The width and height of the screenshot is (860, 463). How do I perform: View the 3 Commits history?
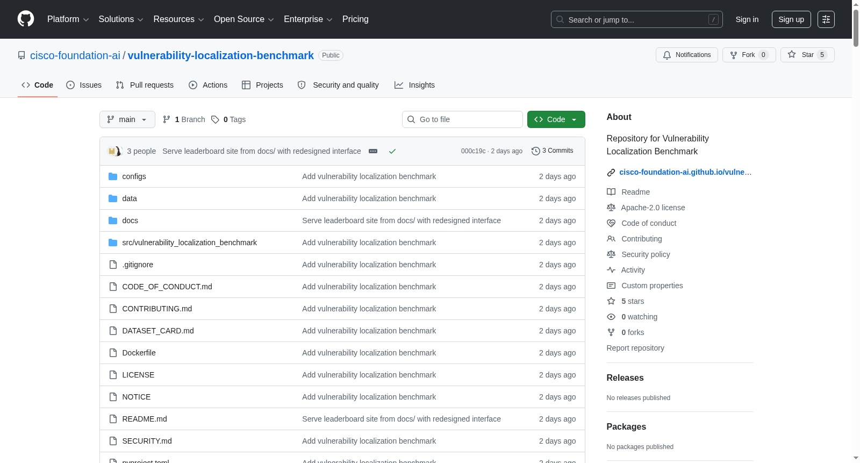(553, 151)
